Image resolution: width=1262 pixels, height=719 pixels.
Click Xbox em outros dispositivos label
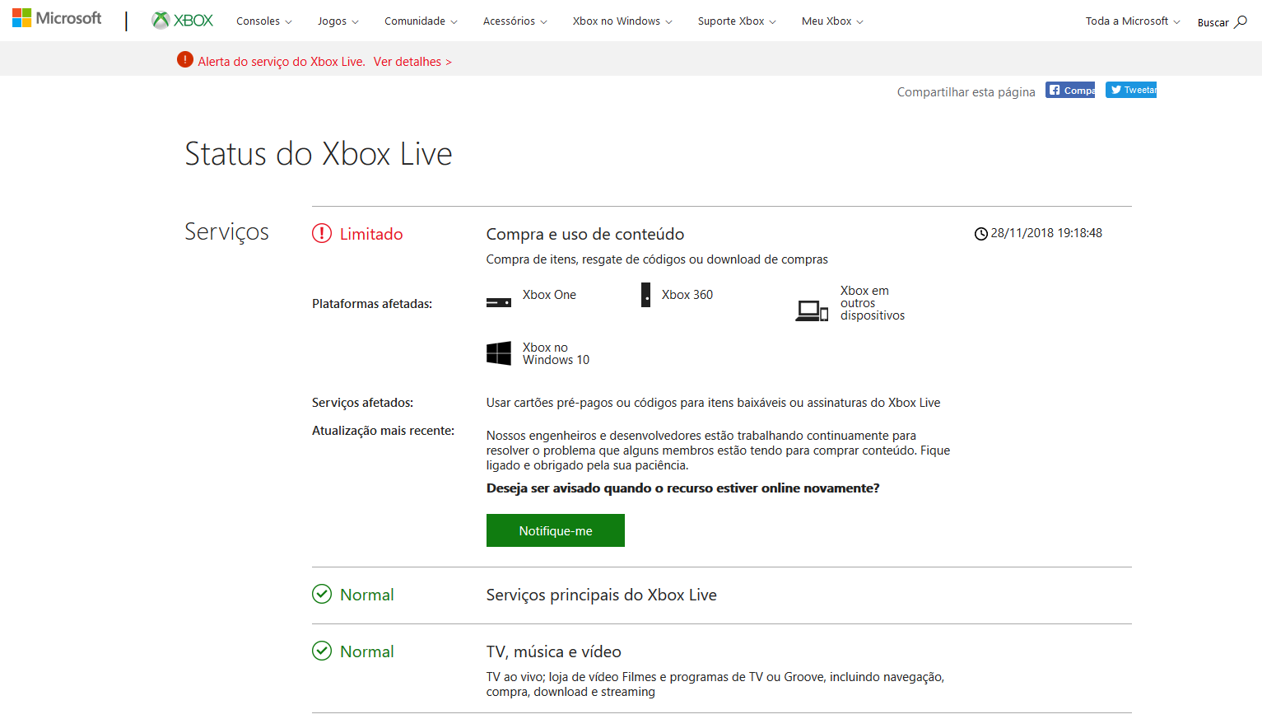point(873,303)
